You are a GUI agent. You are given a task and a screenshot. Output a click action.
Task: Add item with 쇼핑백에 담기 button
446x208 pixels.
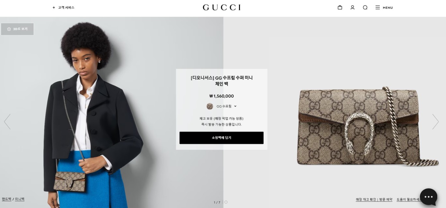click(x=221, y=138)
